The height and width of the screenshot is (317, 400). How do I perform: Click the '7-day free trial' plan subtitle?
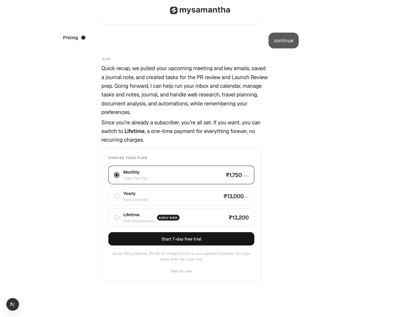(135, 178)
